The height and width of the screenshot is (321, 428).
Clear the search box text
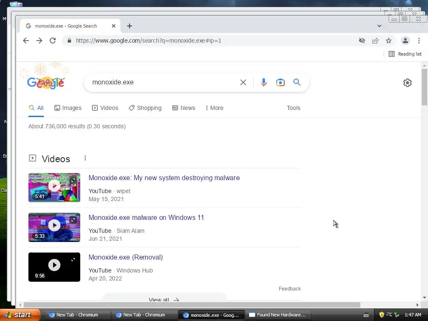tap(243, 82)
